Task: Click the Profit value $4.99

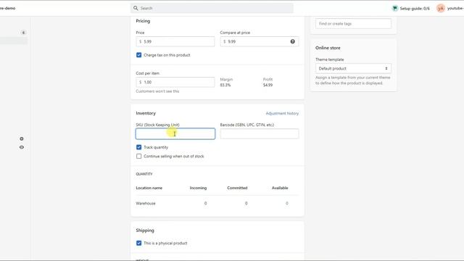Action: point(268,86)
